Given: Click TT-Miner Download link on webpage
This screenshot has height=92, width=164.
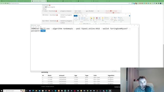Looking at the screenshot, I should click(49, 11).
